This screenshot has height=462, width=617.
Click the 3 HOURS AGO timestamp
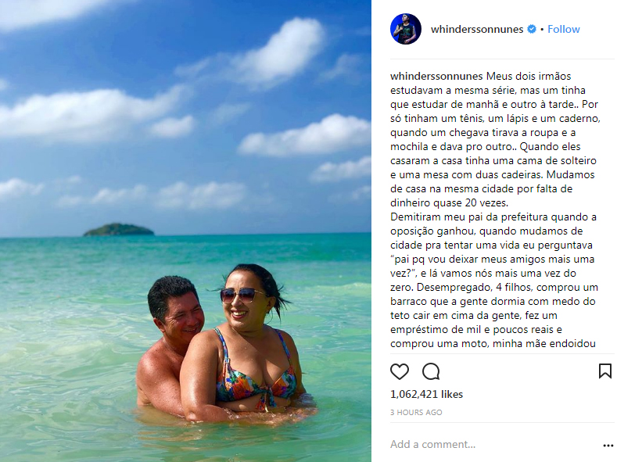click(x=416, y=412)
